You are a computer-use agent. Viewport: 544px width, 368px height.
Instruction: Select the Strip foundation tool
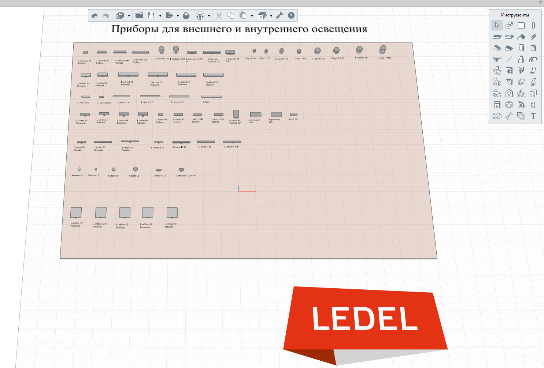tap(533, 59)
